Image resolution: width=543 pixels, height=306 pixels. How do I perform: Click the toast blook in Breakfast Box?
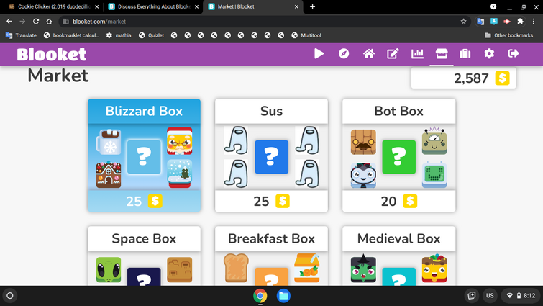tap(236, 268)
